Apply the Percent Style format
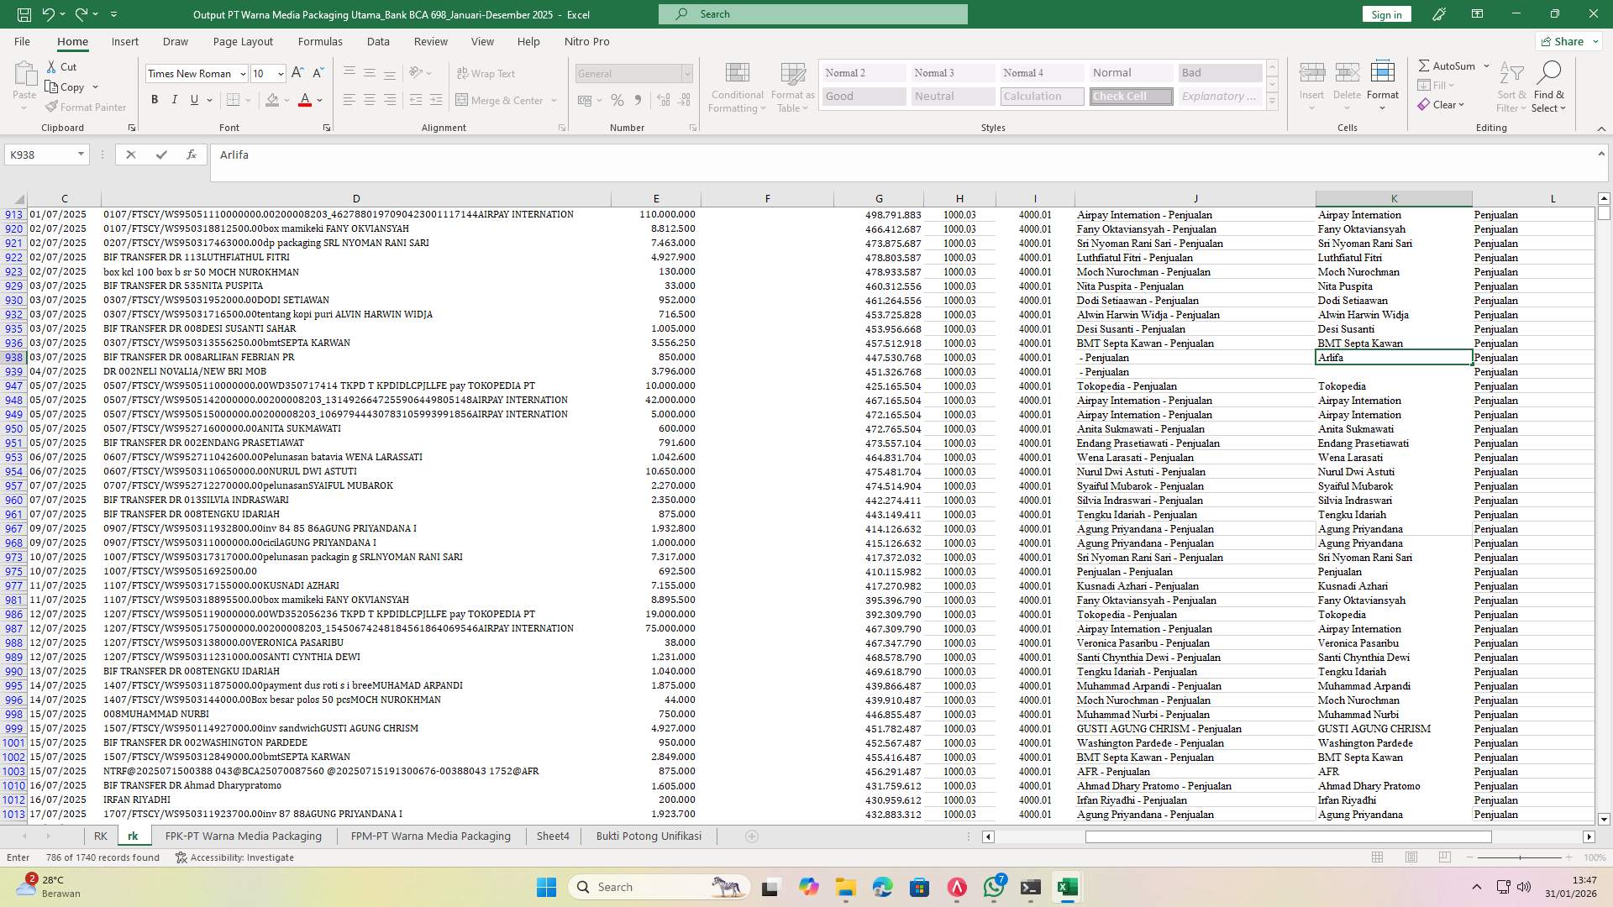The image size is (1613, 907). pyautogui.click(x=617, y=100)
